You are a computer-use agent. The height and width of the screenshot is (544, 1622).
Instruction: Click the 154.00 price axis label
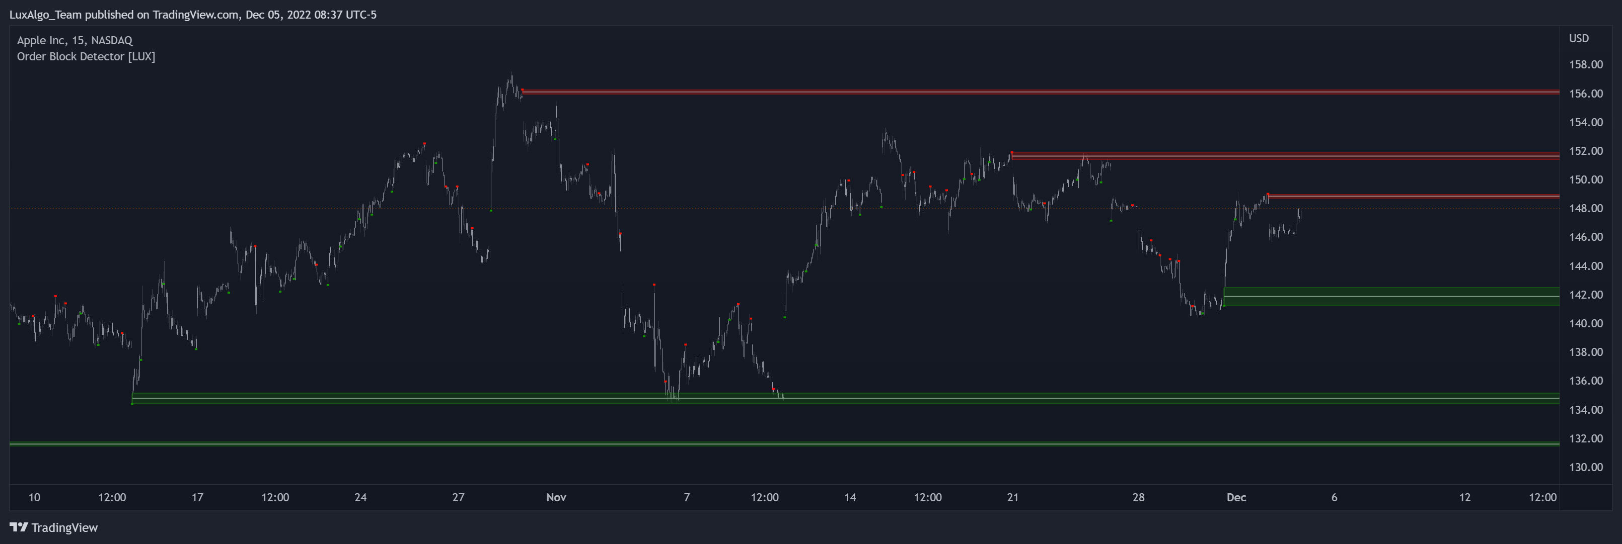[1585, 122]
